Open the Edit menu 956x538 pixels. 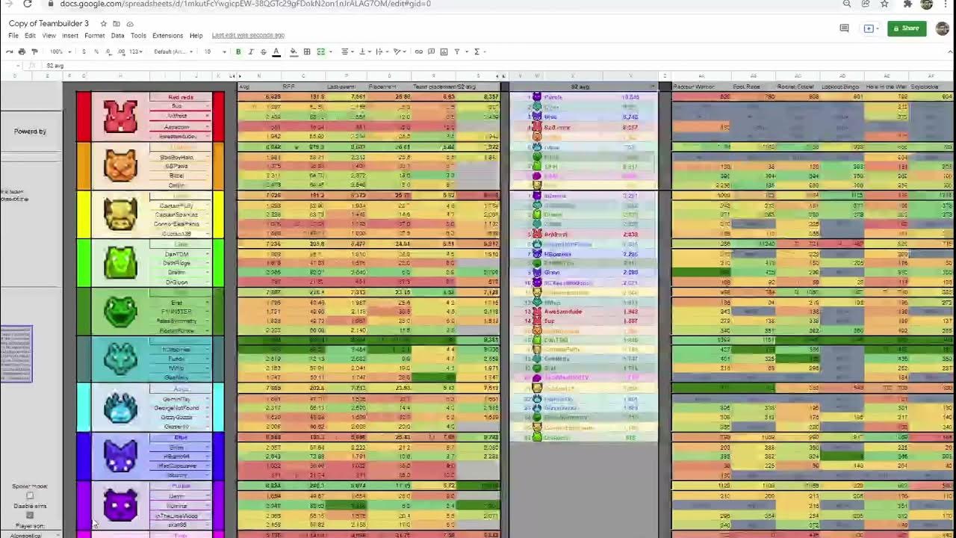[30, 36]
